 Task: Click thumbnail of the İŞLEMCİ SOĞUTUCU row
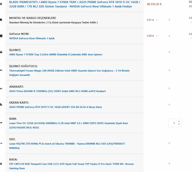pyautogui.click(x=1, y=70)
